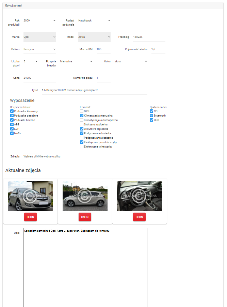Click the Edytuj pojazd header text
227x307 pixels.
pyautogui.click(x=14, y=6)
